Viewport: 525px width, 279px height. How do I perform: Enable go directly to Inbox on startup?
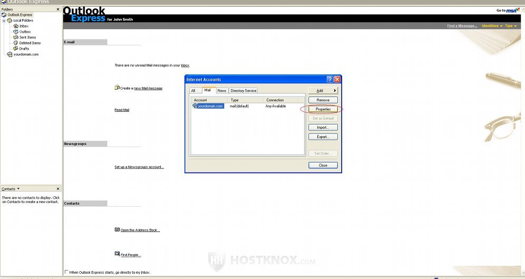tap(66, 272)
